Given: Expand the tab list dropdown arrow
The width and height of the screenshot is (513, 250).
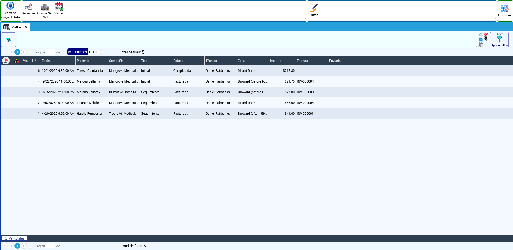Looking at the screenshot, I should click(510, 27).
